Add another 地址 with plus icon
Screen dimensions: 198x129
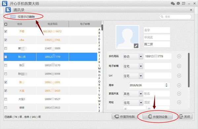point(179,102)
